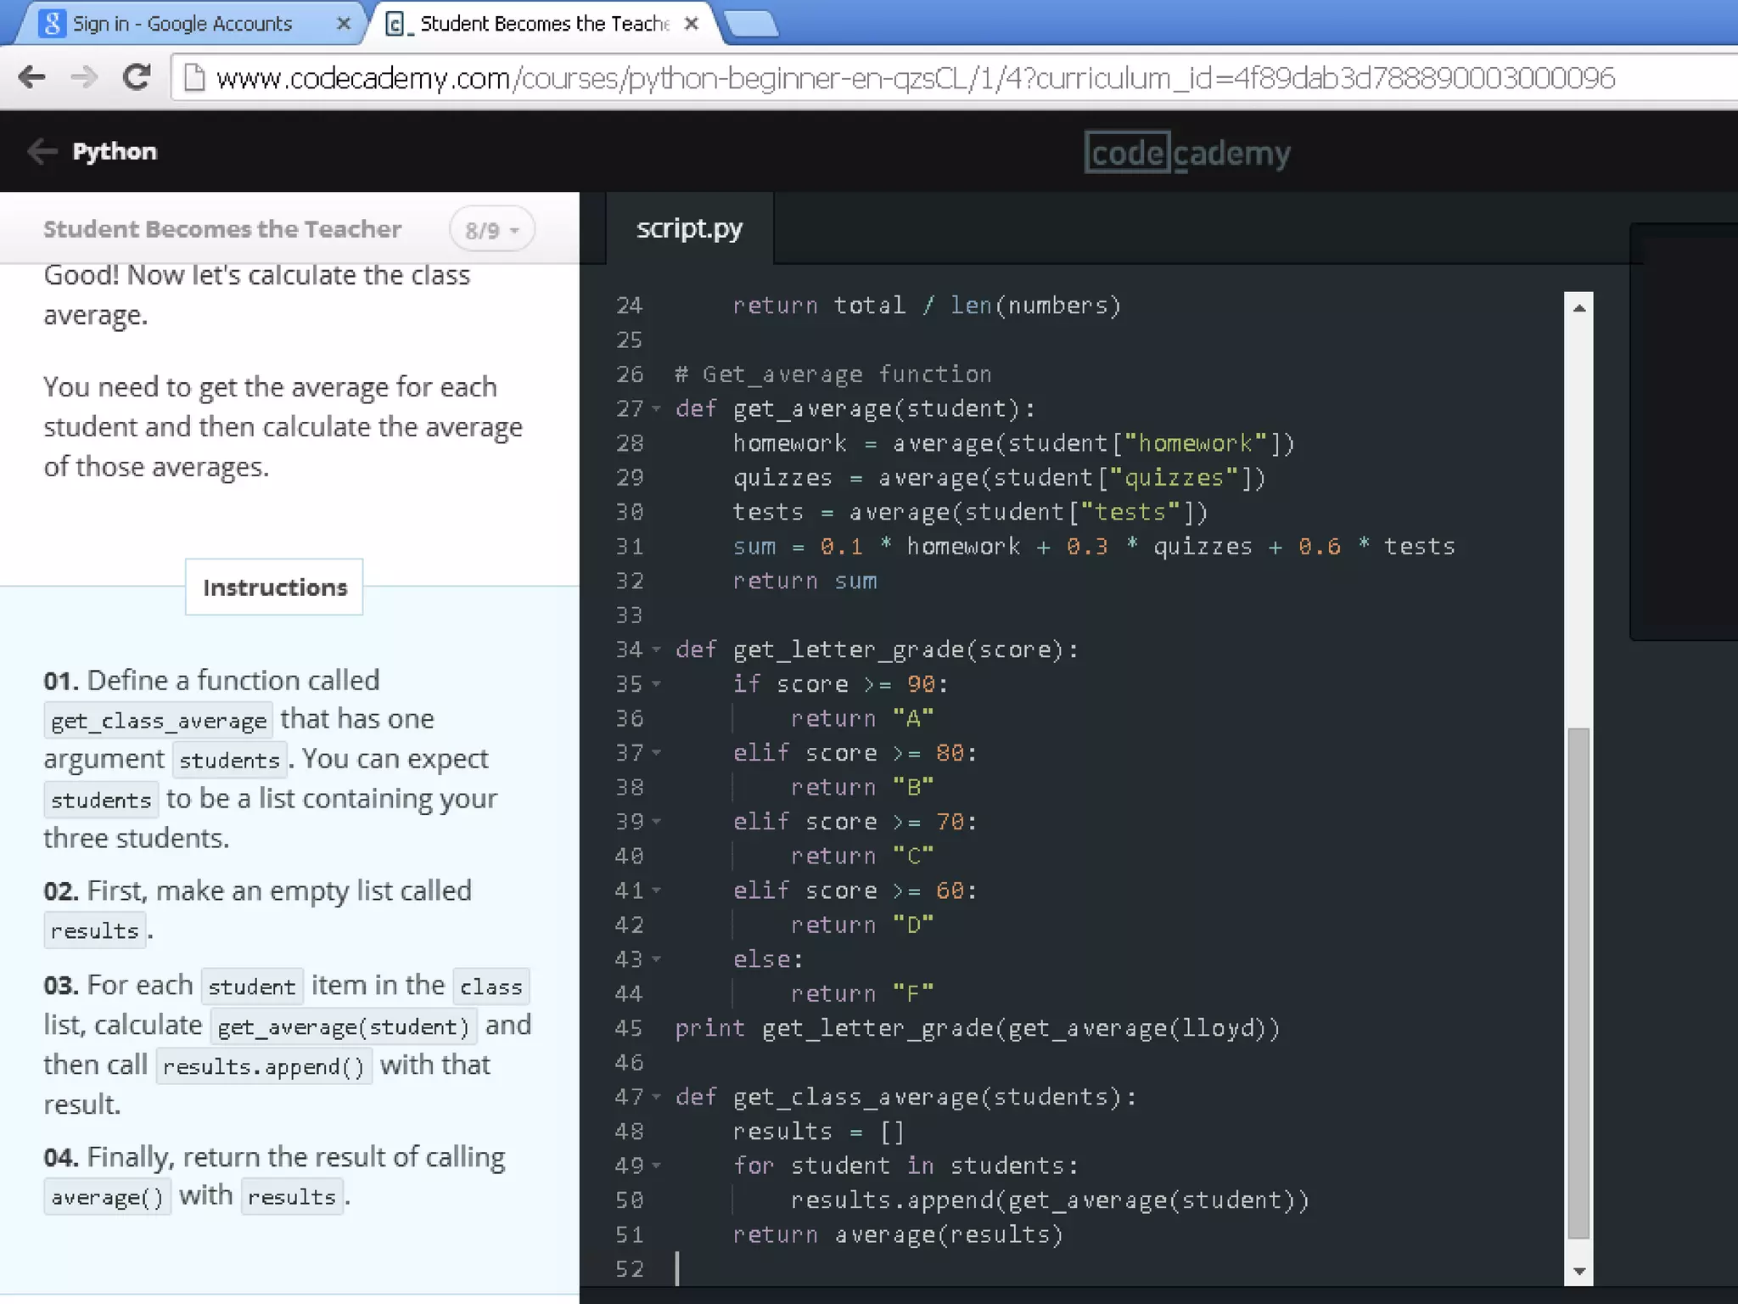1738x1304 pixels.
Task: Click the 'class' code snippet in step 03
Action: [x=491, y=986]
